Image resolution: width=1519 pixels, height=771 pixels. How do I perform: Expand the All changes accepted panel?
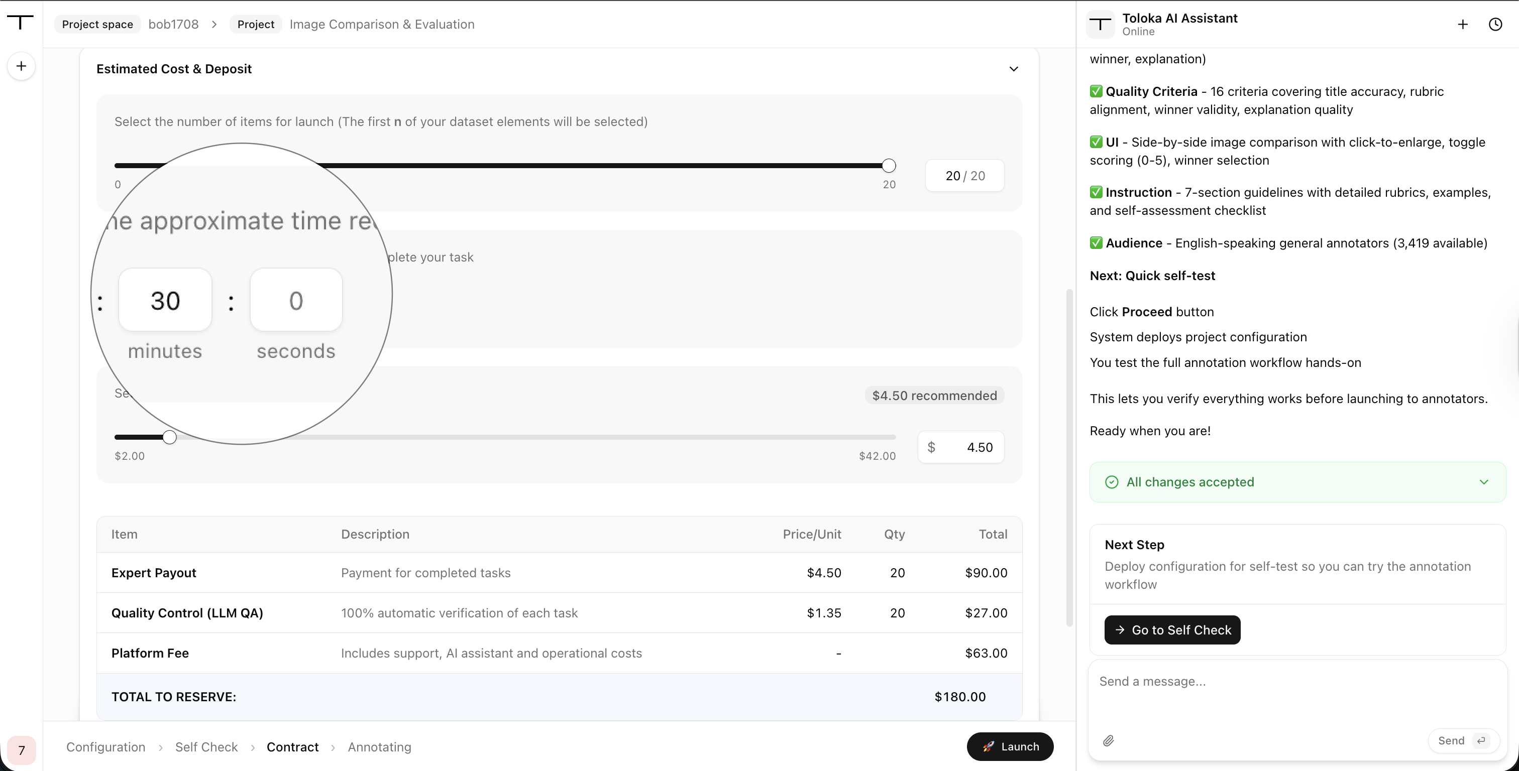click(1484, 482)
